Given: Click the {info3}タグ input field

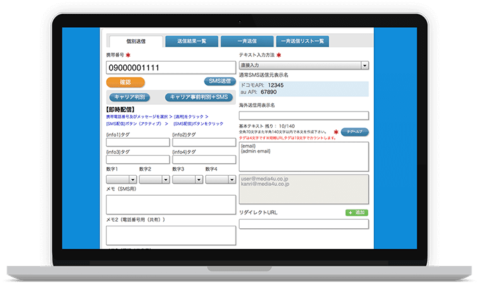Looking at the screenshot, I should pos(138,160).
